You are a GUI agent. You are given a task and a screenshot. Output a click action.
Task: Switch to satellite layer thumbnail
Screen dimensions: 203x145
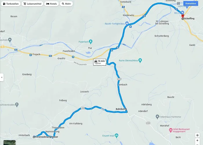pyautogui.click(x=10, y=142)
